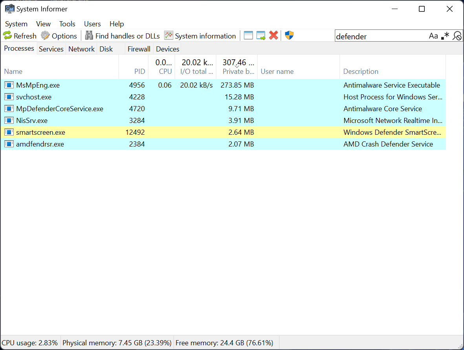Click the shield elevation icon
This screenshot has width=464, height=350.
pyautogui.click(x=289, y=36)
